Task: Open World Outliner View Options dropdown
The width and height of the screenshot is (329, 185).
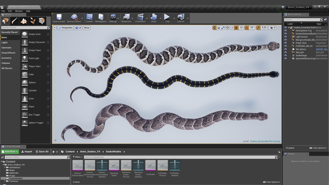Action: [x=318, y=148]
